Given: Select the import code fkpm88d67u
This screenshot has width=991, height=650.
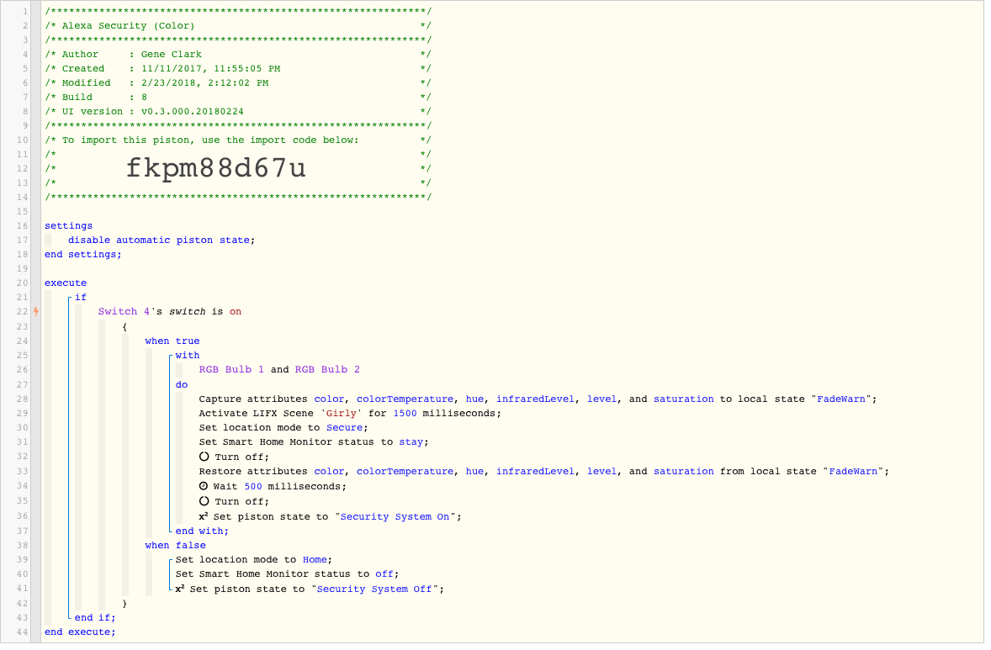Looking at the screenshot, I should tap(216, 168).
